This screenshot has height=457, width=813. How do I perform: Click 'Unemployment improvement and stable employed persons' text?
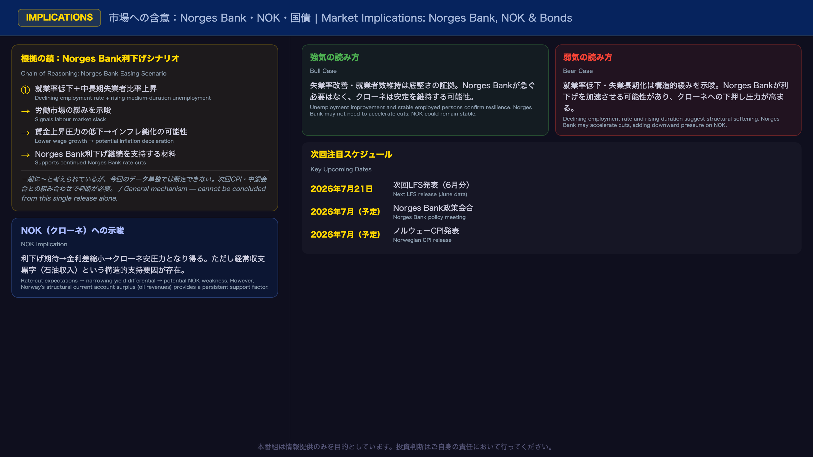coord(421,110)
